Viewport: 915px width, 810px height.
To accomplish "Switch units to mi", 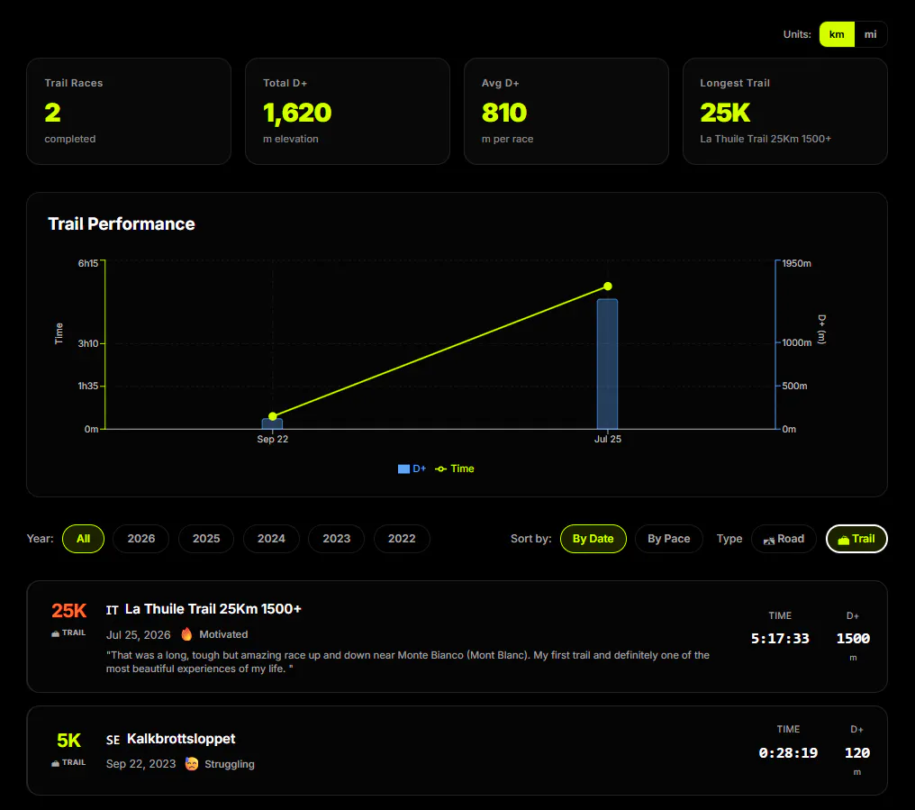I will tap(870, 34).
